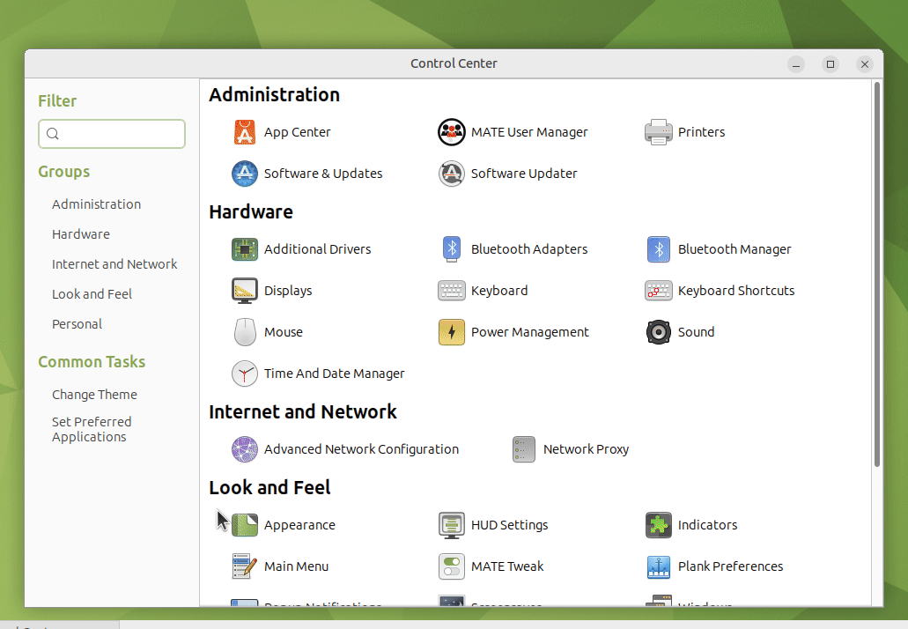Click the 'MATE Tweak' label

[x=506, y=566]
